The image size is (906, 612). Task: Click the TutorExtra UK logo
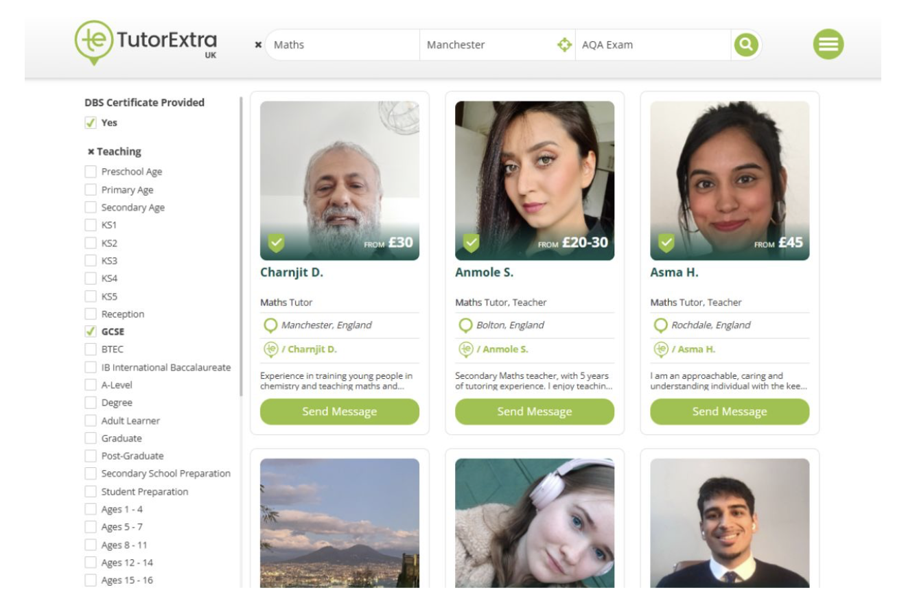[x=147, y=43]
